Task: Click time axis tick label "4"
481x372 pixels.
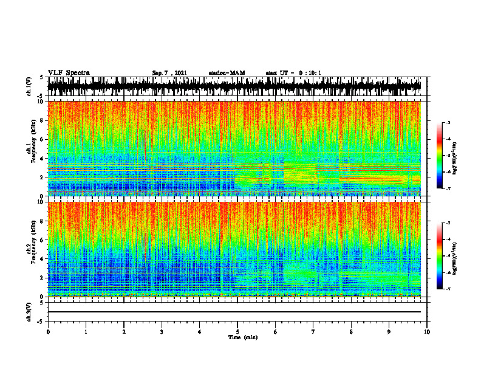Action: [200, 332]
